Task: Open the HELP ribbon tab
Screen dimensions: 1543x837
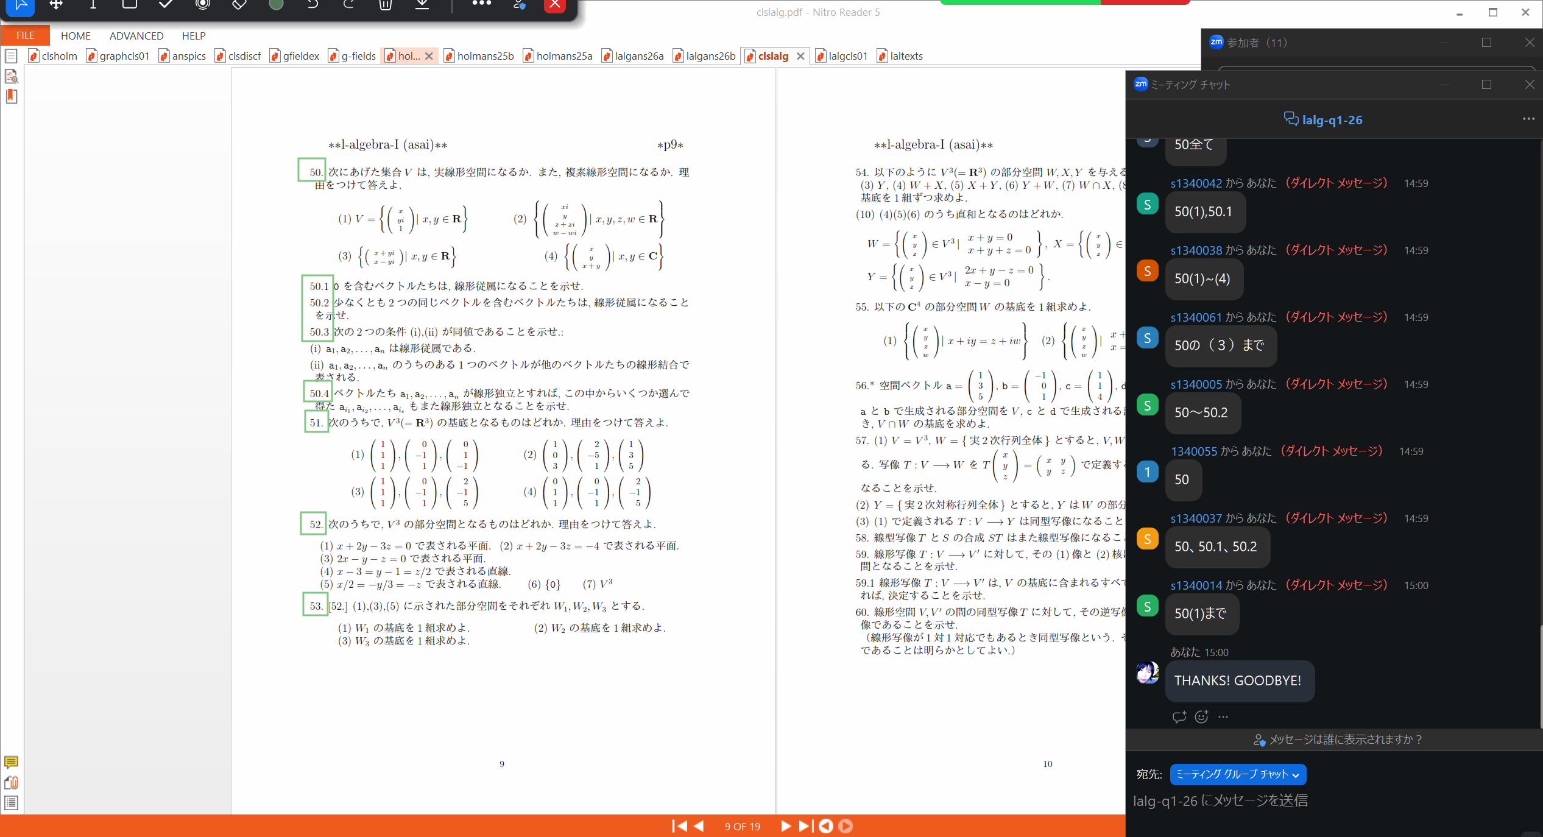Action: coord(194,36)
